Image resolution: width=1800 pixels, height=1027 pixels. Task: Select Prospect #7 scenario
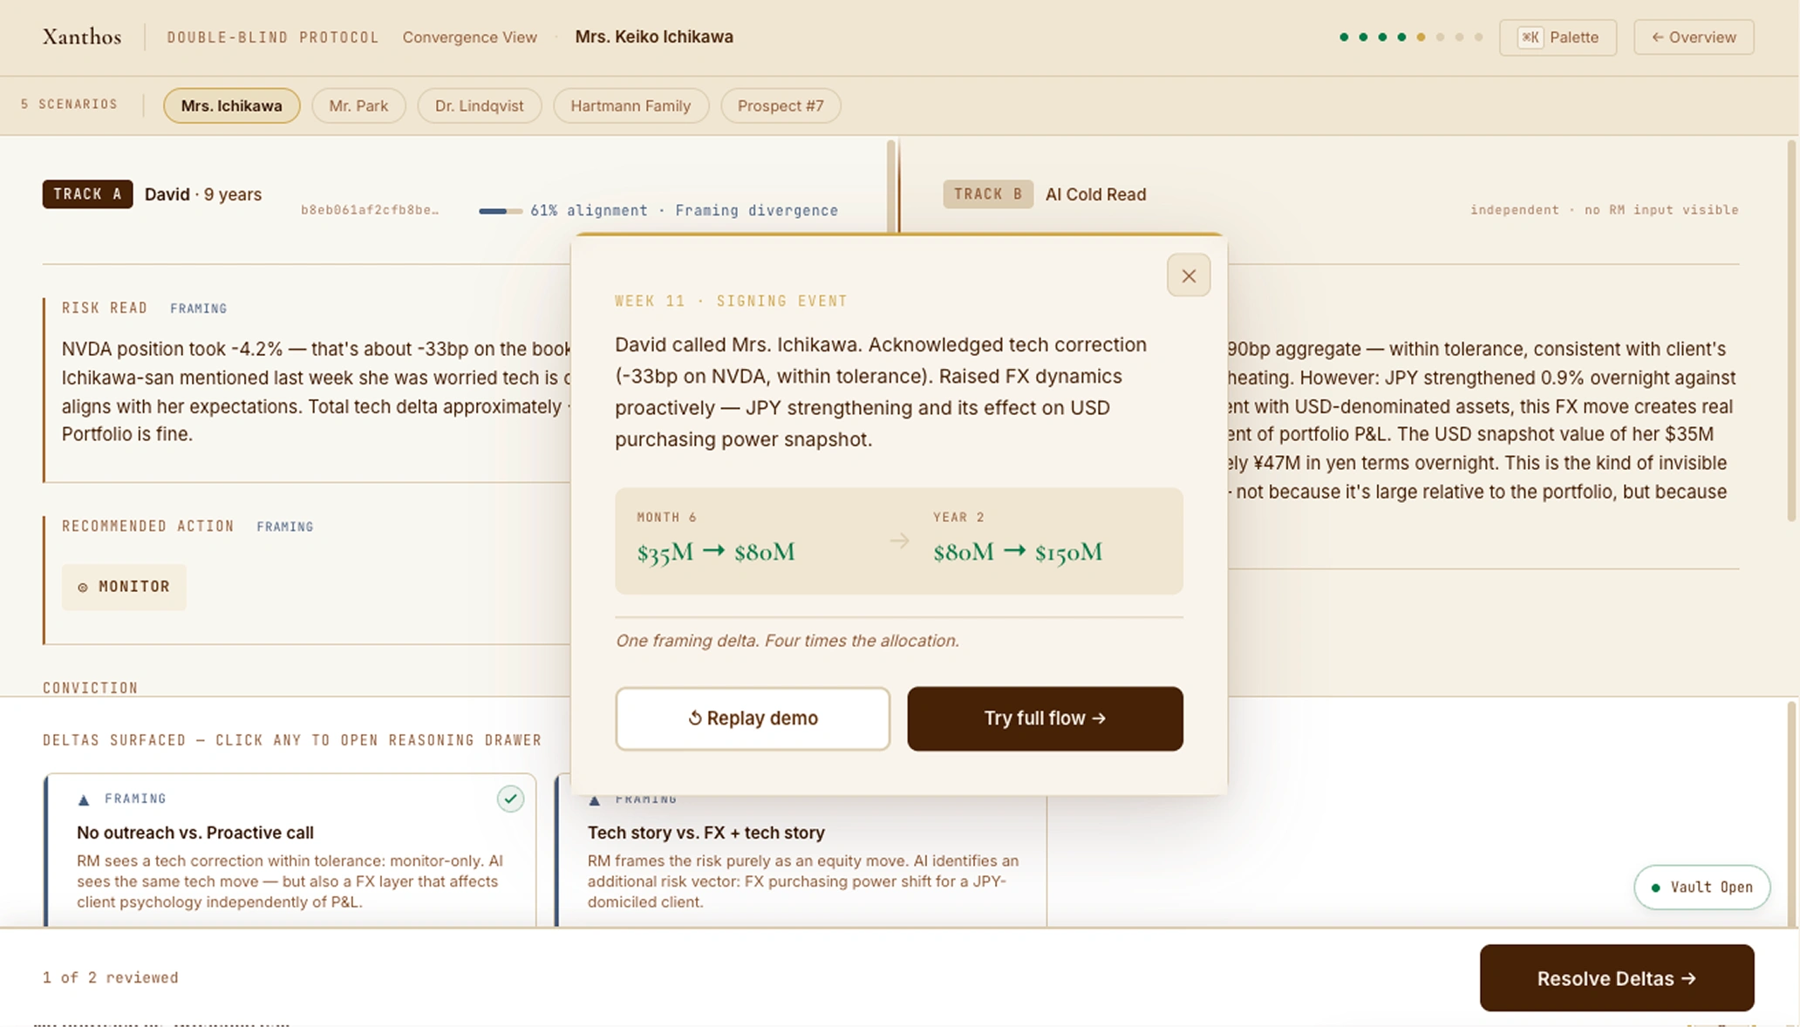point(780,105)
